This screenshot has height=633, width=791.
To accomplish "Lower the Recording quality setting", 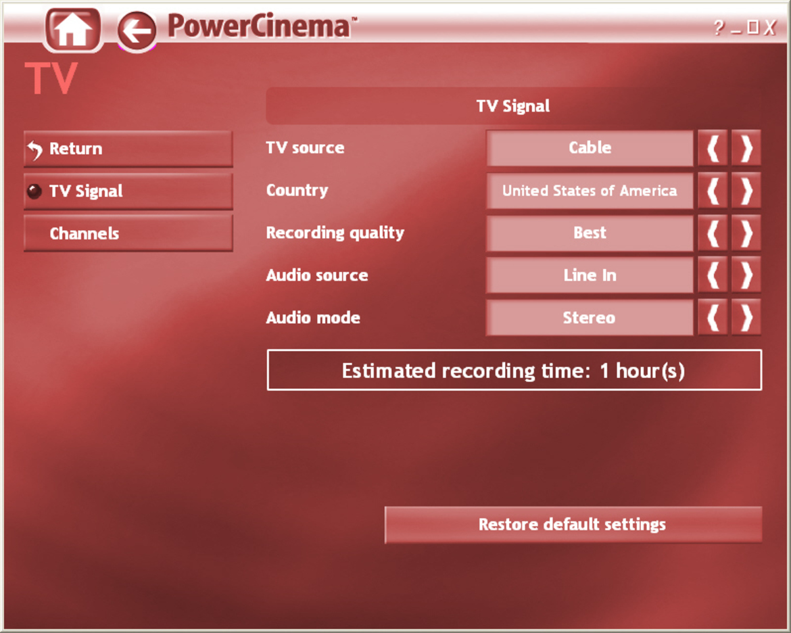I will pyautogui.click(x=713, y=233).
